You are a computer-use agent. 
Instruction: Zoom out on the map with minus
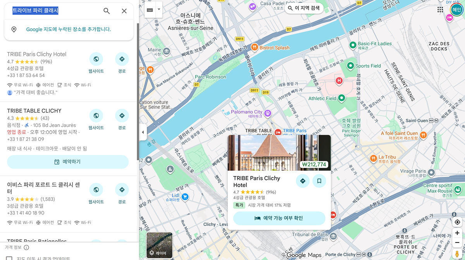coord(457,242)
